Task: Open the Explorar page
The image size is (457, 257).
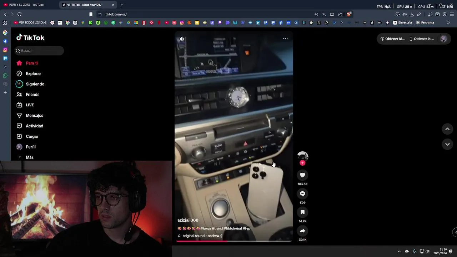Action: pos(29,74)
